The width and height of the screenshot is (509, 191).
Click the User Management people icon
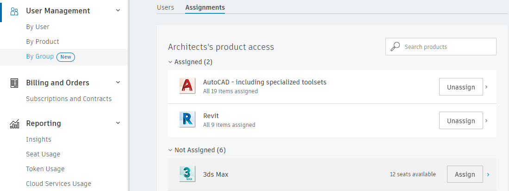click(15, 12)
